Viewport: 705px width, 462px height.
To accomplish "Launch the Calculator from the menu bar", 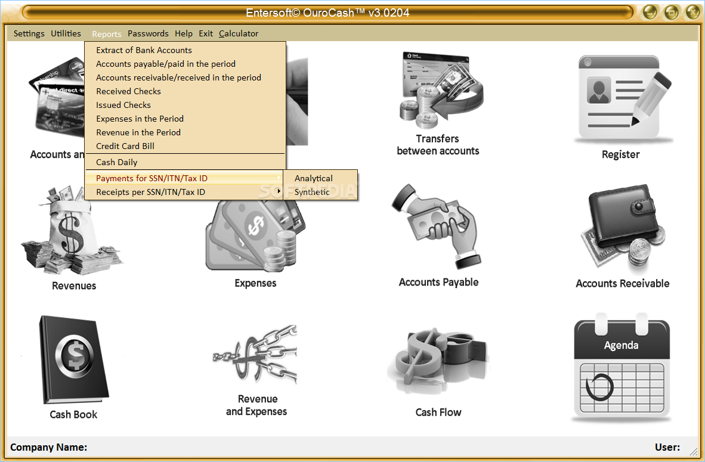I will pyautogui.click(x=239, y=33).
